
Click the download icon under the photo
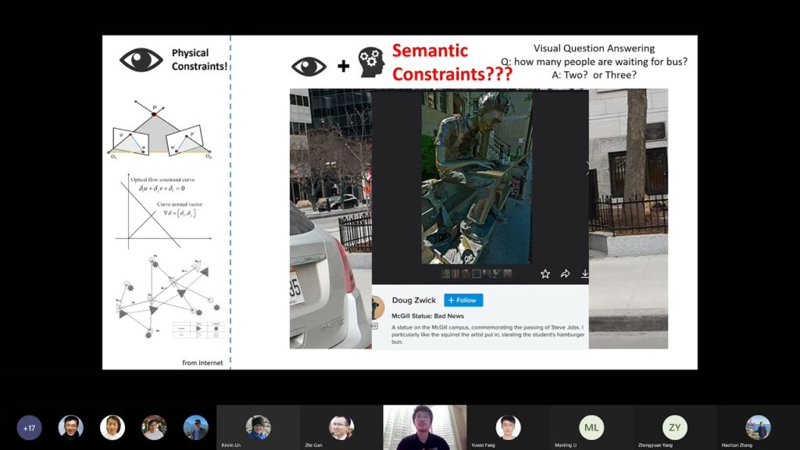(584, 274)
